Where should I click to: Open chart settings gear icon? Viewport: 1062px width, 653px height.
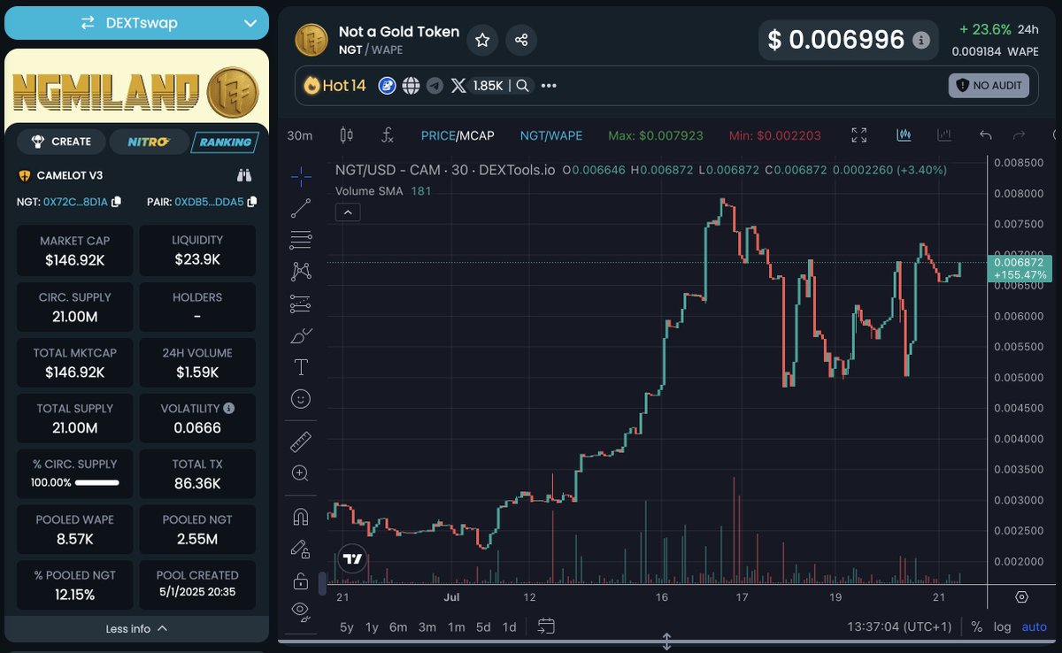1021,596
